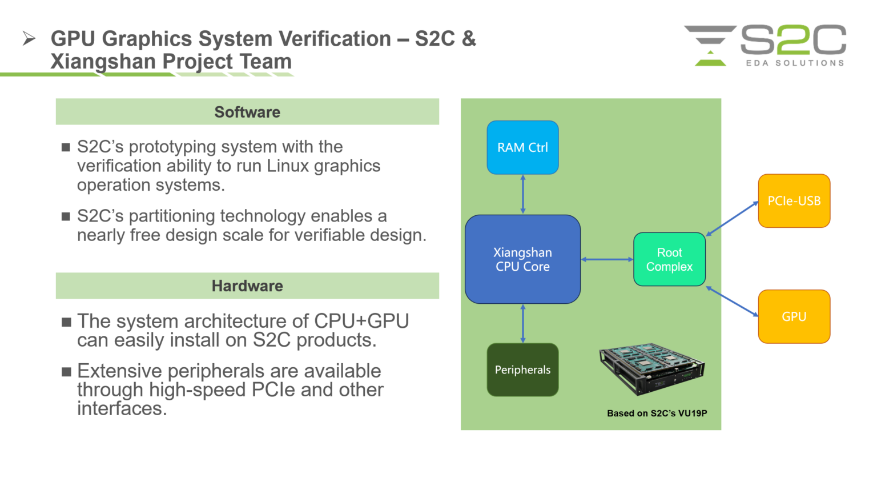The image size is (877, 494).
Task: Click the Xiangshan CPU Core block
Action: click(522, 259)
